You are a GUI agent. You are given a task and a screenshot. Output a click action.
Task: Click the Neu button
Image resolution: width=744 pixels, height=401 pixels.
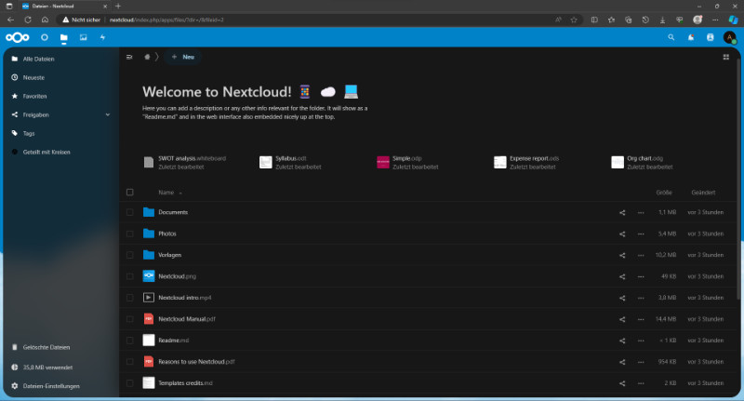[182, 57]
